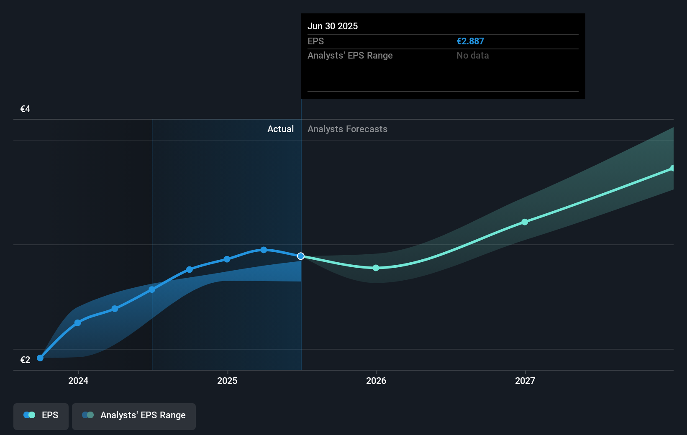687x435 pixels.
Task: Select the 2027 forecast data point
Action: pos(525,222)
